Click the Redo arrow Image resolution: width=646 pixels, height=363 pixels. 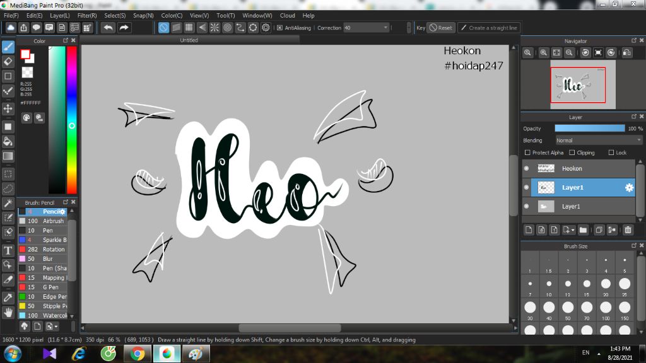pyautogui.click(x=124, y=28)
